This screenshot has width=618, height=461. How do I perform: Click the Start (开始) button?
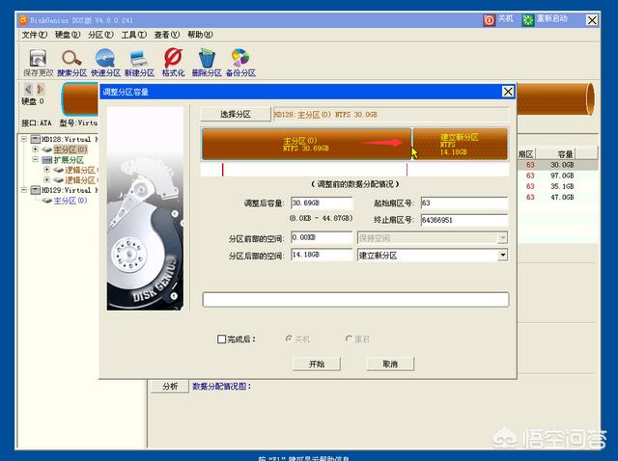317,365
